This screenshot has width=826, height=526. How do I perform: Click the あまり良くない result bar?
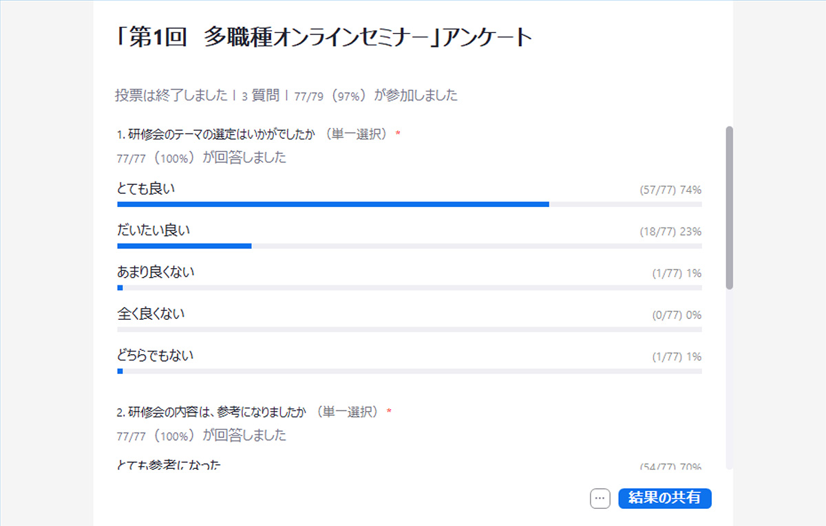(410, 287)
